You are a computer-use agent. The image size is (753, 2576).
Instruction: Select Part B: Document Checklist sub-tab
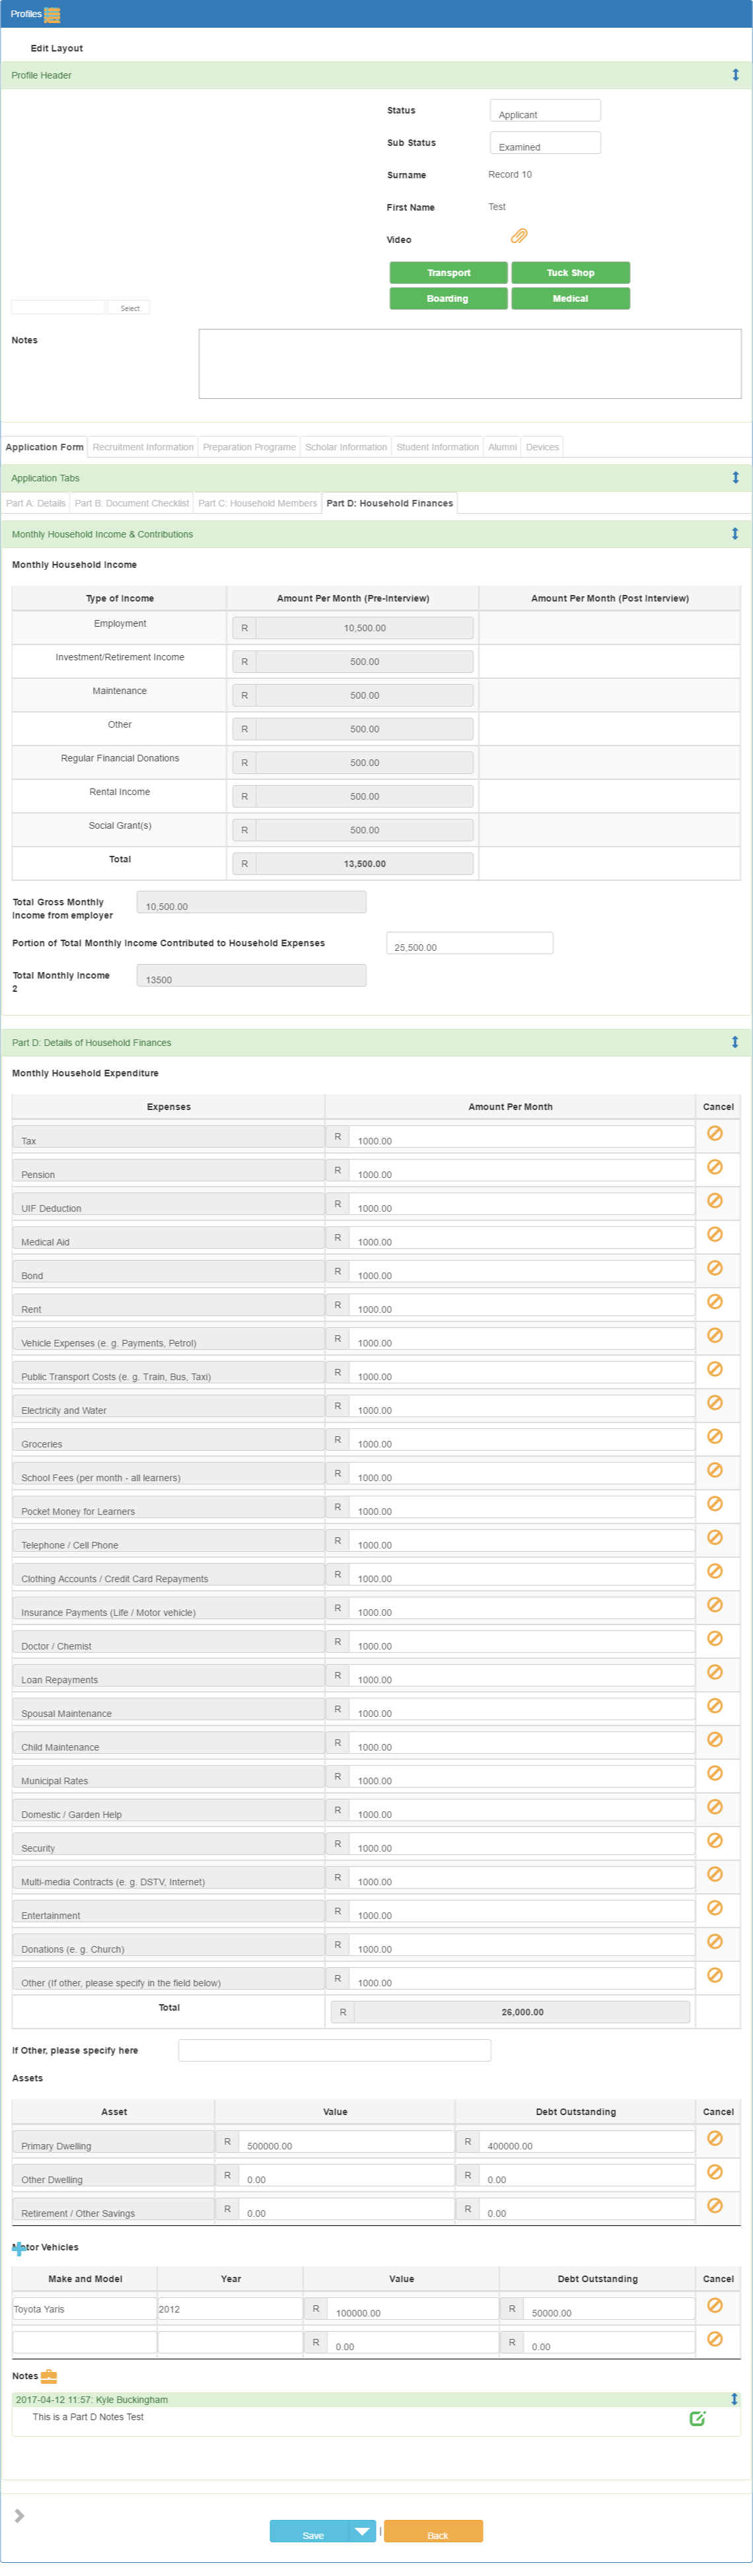click(x=132, y=503)
